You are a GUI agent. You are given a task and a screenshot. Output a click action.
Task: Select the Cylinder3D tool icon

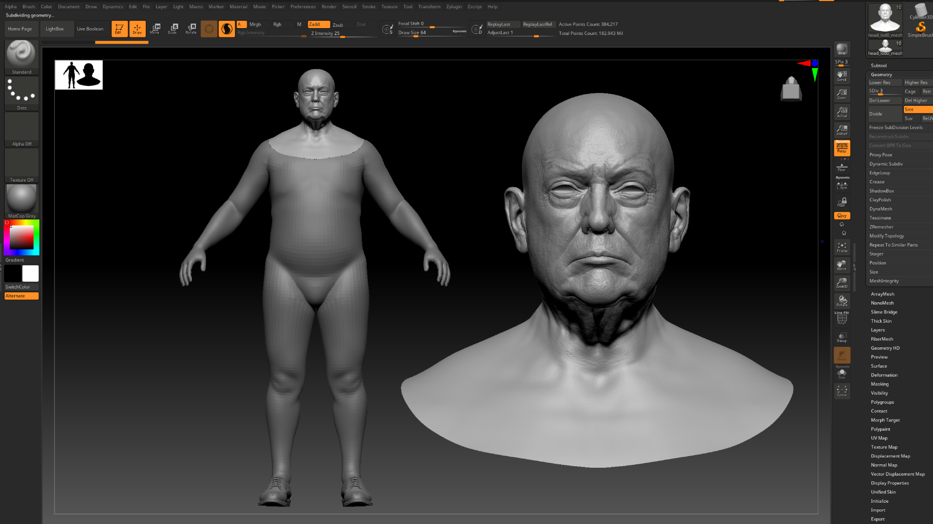[920, 11]
